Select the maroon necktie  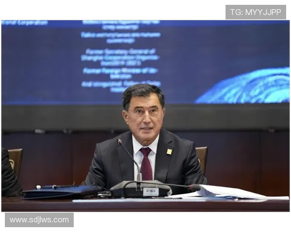[146, 164]
